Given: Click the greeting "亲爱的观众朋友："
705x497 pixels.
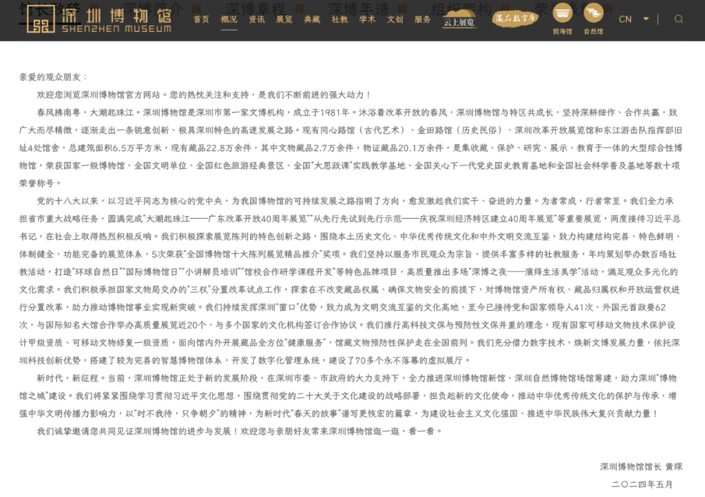Looking at the screenshot, I should point(54,77).
